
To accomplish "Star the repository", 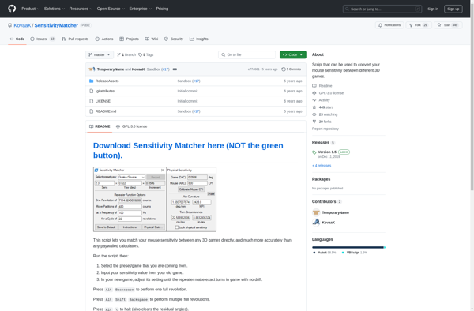I will click(448, 25).
